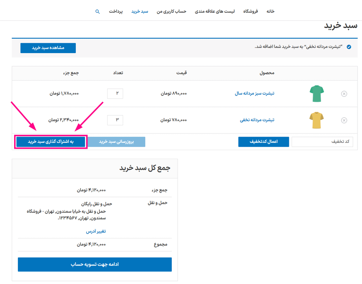Click the green t-shirt product thumbnail
This screenshot has height=284, width=362.
(316, 94)
